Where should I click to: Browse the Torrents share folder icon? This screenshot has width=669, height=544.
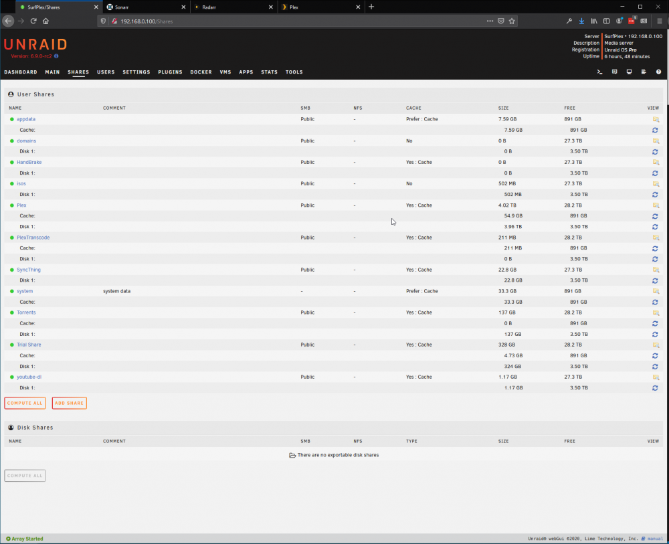(656, 312)
